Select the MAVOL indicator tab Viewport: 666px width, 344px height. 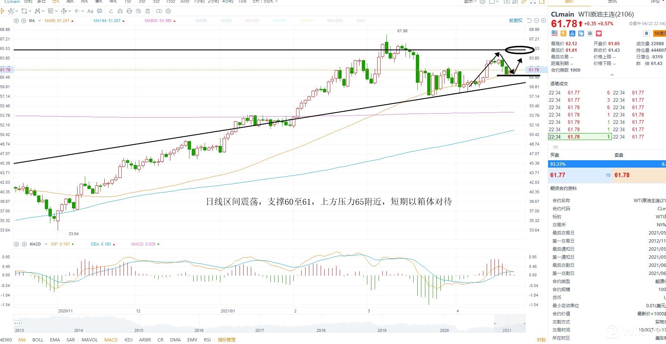point(90,340)
